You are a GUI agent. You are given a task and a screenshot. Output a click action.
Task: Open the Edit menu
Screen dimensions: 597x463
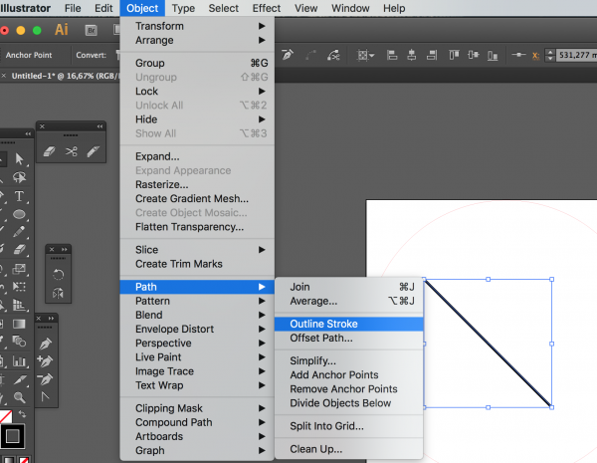(103, 8)
